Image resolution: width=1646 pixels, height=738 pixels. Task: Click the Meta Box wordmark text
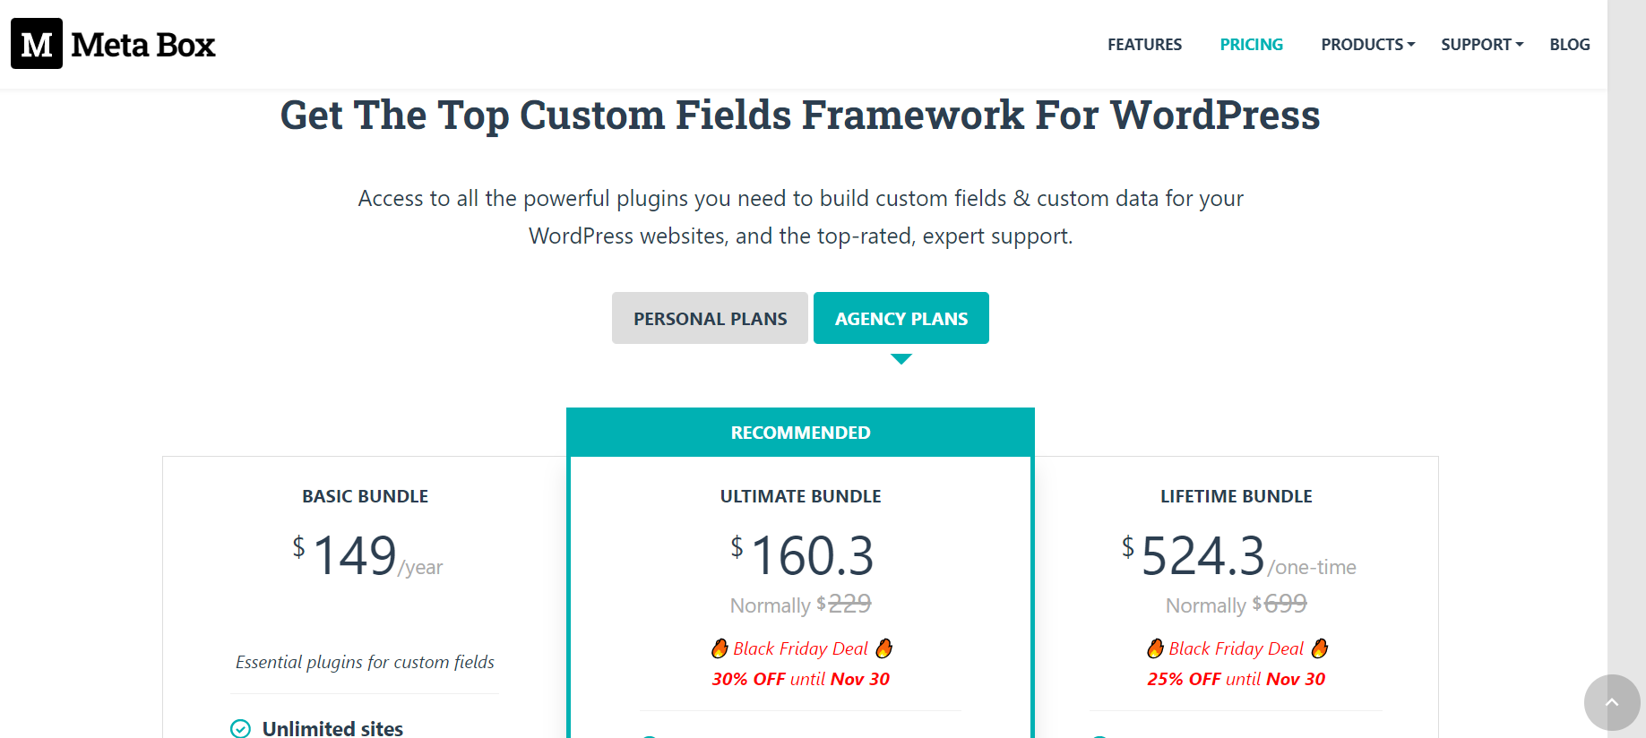point(143,45)
